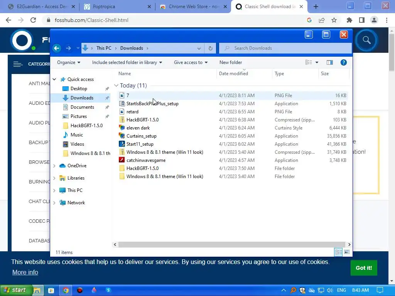Open Chrome three-dot menu
395x296 pixels.
click(x=387, y=20)
